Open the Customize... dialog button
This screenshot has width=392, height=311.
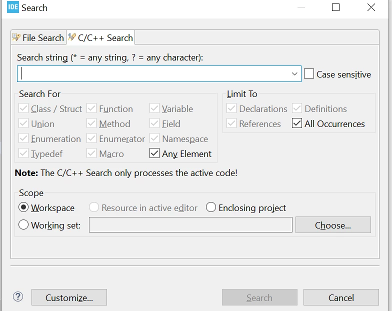pyautogui.click(x=69, y=297)
